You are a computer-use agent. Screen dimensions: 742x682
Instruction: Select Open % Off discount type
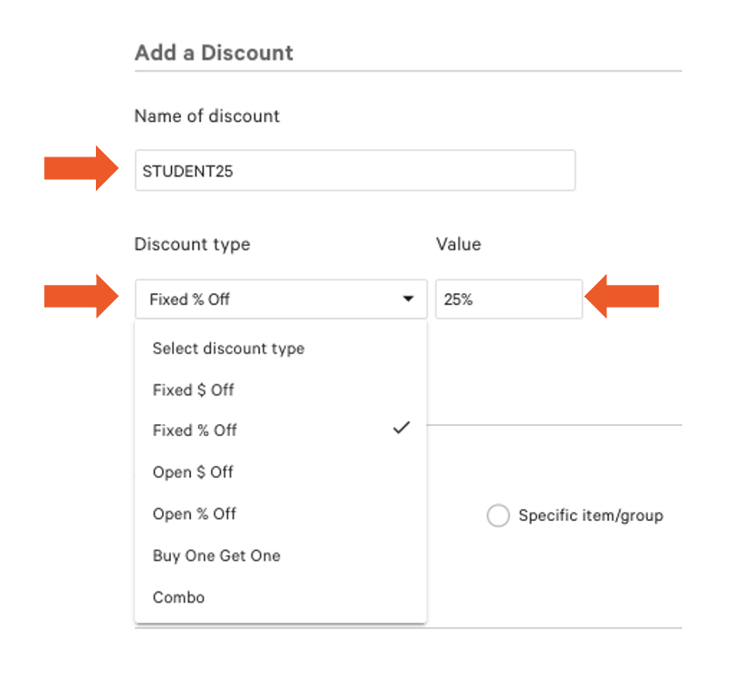click(x=194, y=514)
